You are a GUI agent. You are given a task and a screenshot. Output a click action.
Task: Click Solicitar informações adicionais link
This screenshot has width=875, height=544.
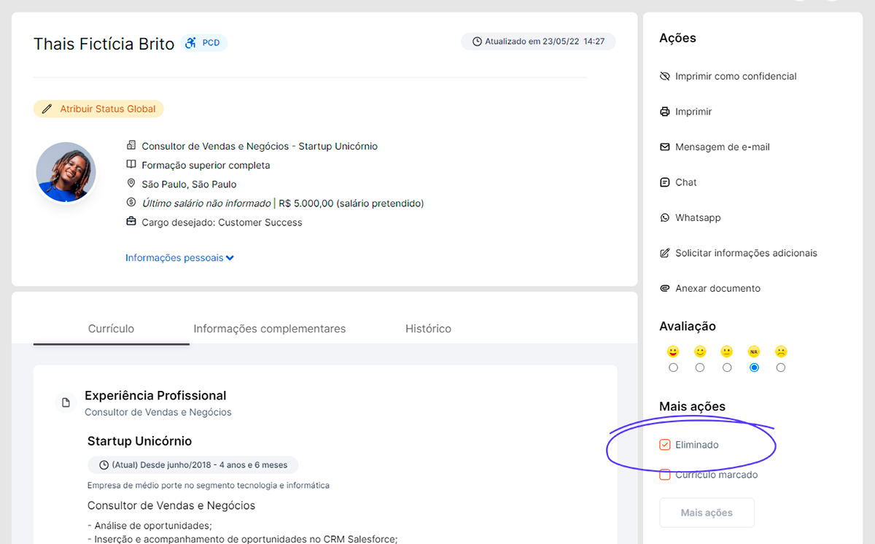(x=746, y=253)
